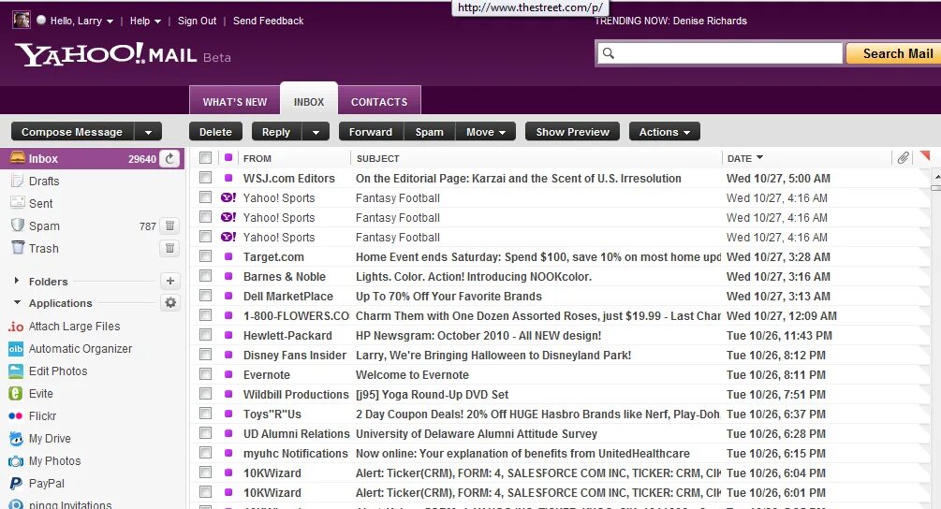Switch to What's New tab
This screenshot has height=509, width=941.
click(x=235, y=102)
